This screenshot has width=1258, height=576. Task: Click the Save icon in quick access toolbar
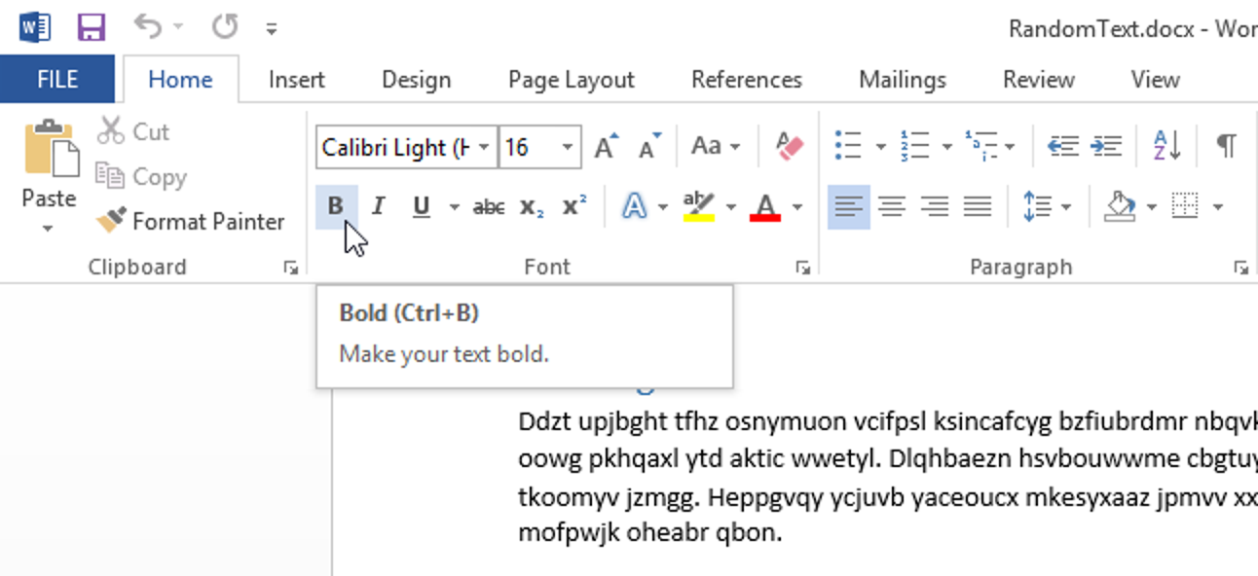point(92,27)
